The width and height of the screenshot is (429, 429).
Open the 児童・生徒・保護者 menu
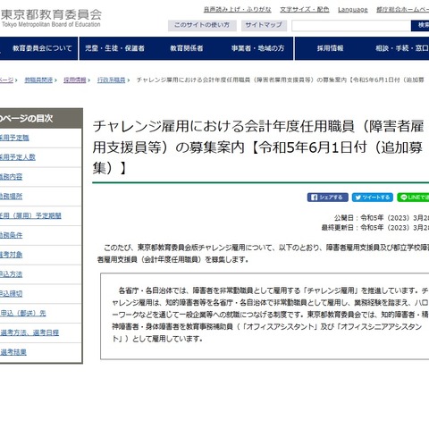click(114, 48)
